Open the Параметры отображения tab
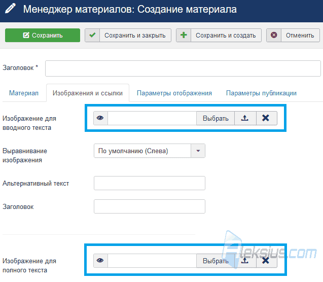Screen dimensions: 323x282 (174, 93)
